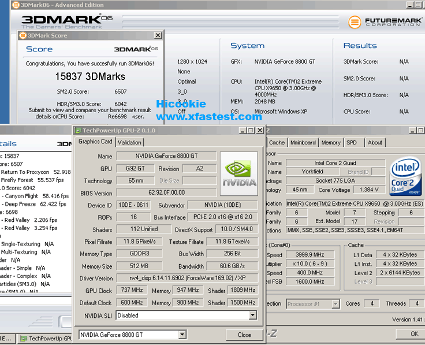
Task: Open the NVIDIA SLI dropdown
Action: click(252, 315)
